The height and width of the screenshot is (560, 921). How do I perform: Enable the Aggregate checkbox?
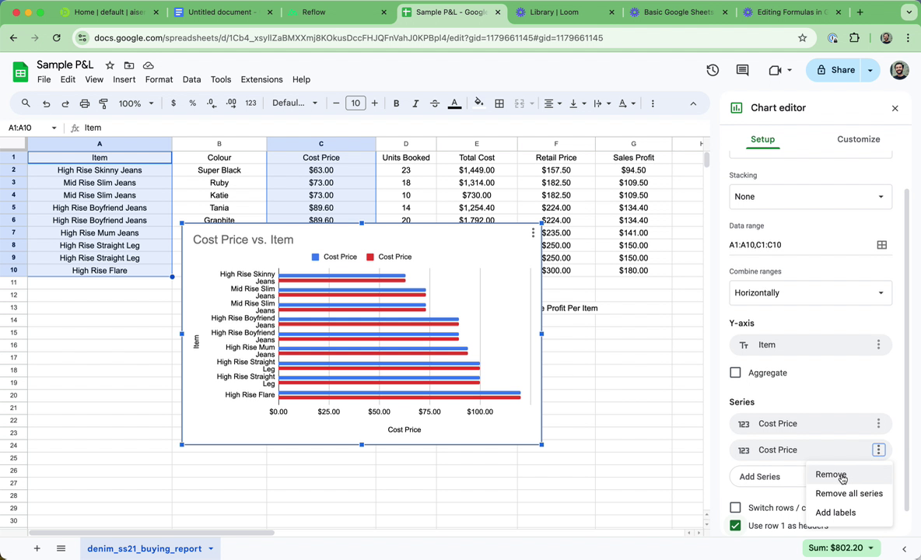(735, 373)
